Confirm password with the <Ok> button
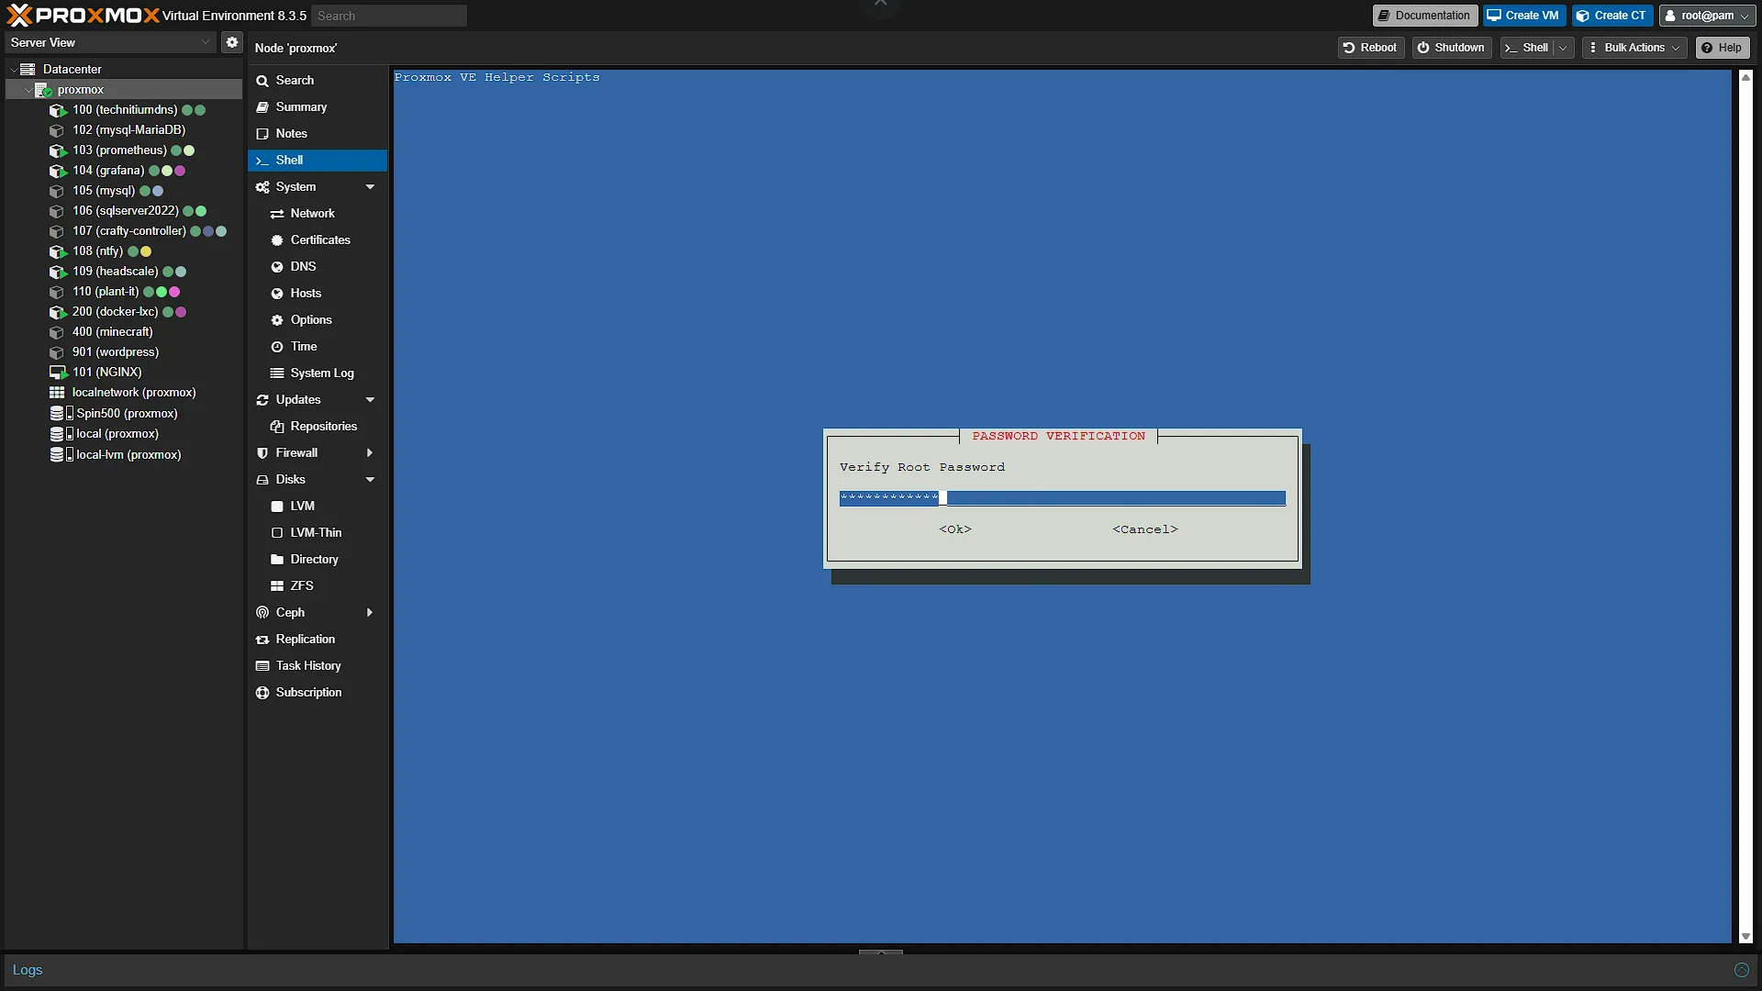The image size is (1762, 991). click(954, 529)
